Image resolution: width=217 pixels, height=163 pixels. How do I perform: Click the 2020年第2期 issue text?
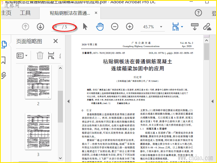click(89, 45)
